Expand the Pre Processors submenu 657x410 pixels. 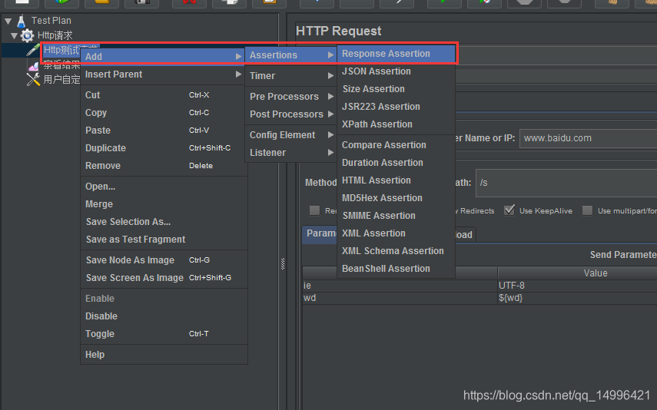tap(290, 96)
